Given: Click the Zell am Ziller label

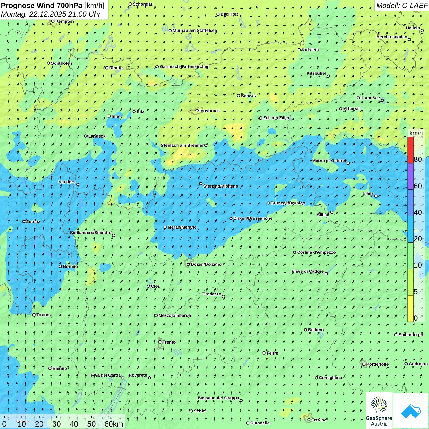Looking at the screenshot, I should pyautogui.click(x=276, y=118).
